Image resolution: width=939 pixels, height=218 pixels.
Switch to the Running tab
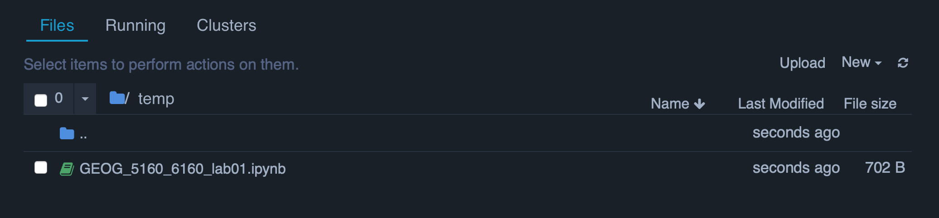click(135, 25)
